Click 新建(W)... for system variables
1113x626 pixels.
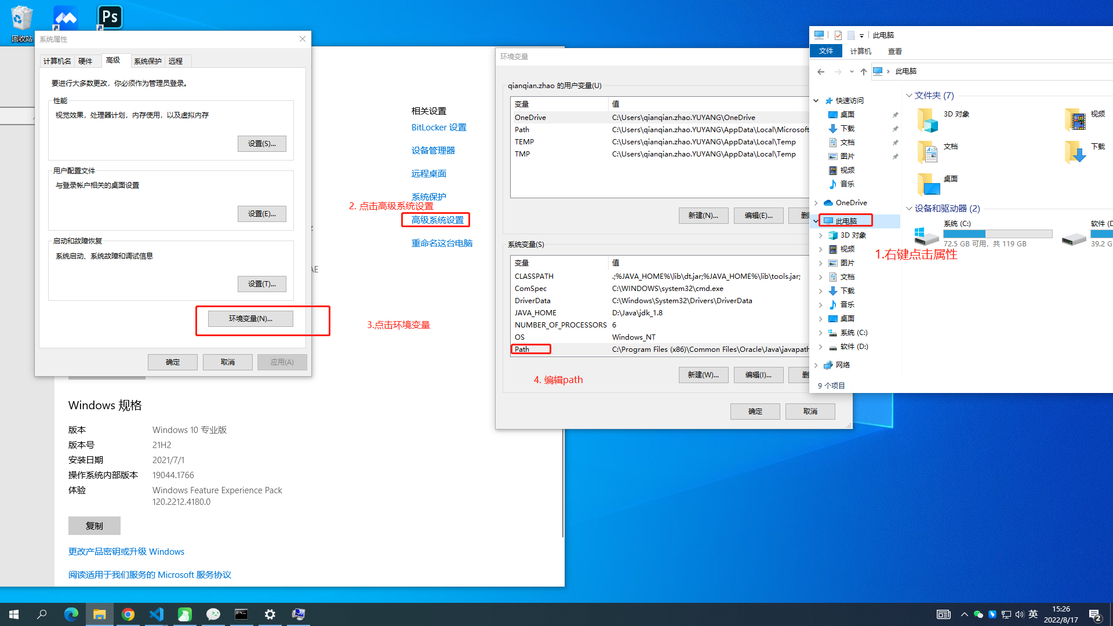coord(703,375)
